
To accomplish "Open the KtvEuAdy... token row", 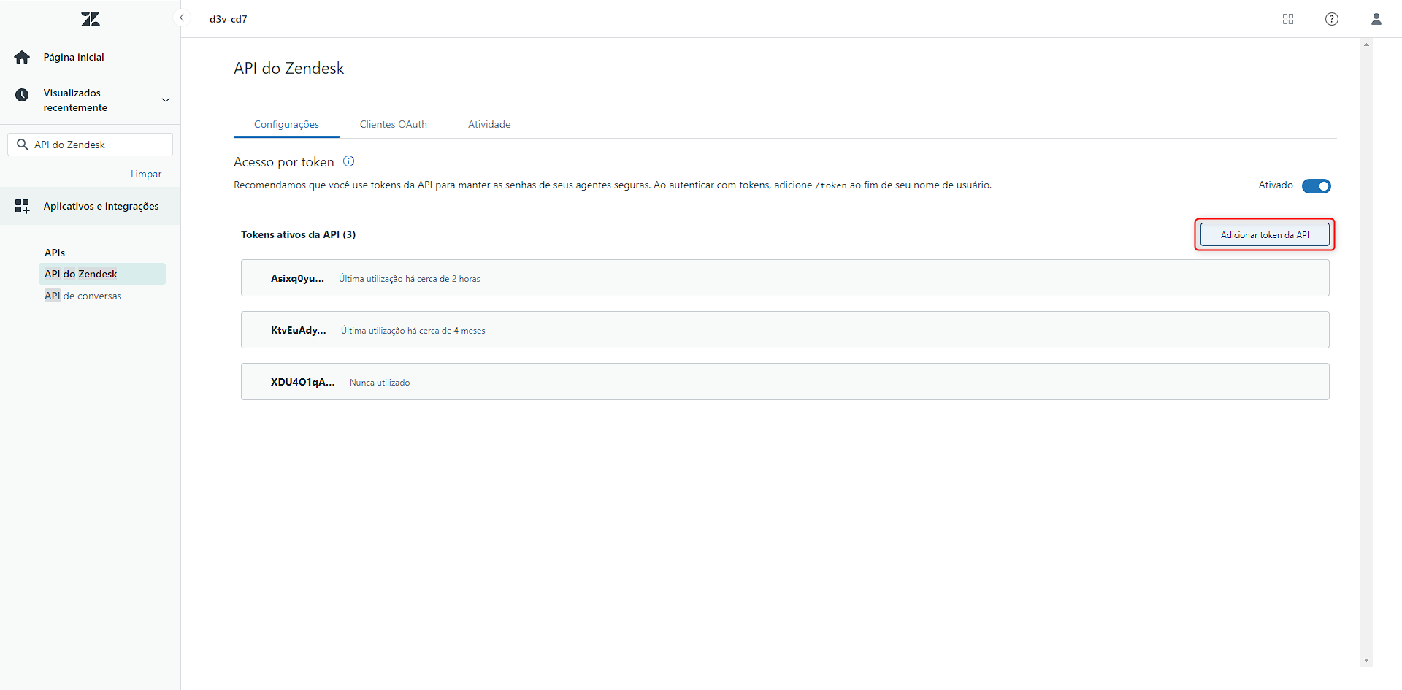I will point(785,330).
